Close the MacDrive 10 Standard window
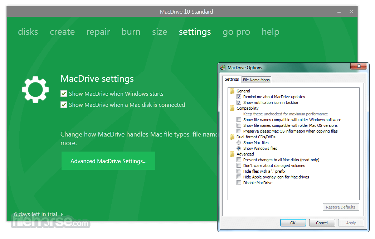Viewport: 375px width, 239px height. point(351,11)
